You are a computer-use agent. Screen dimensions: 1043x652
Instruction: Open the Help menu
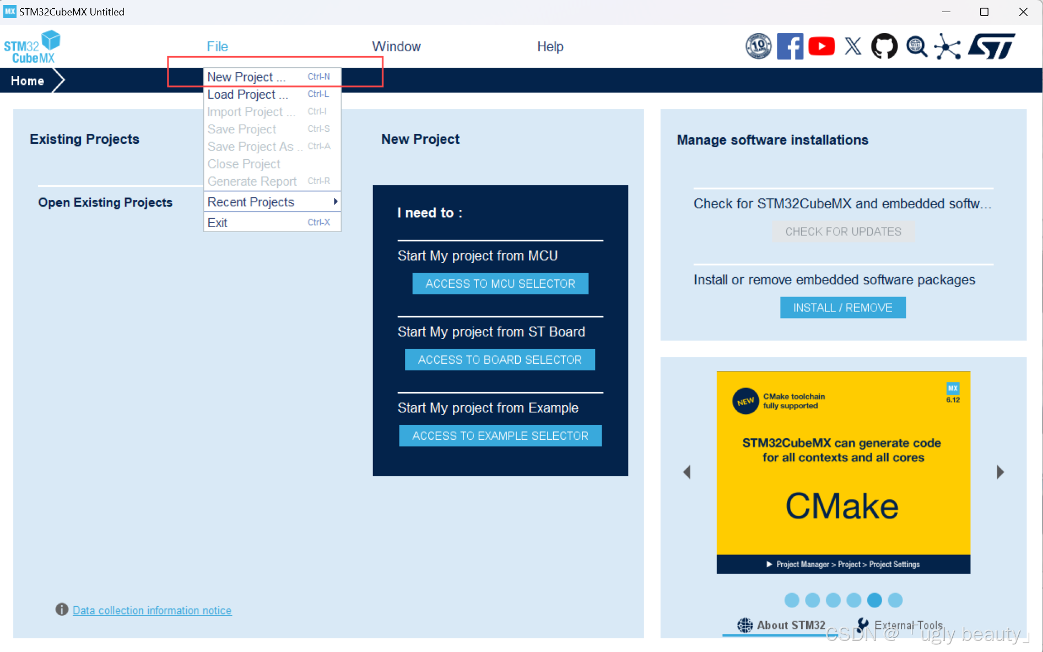click(550, 46)
